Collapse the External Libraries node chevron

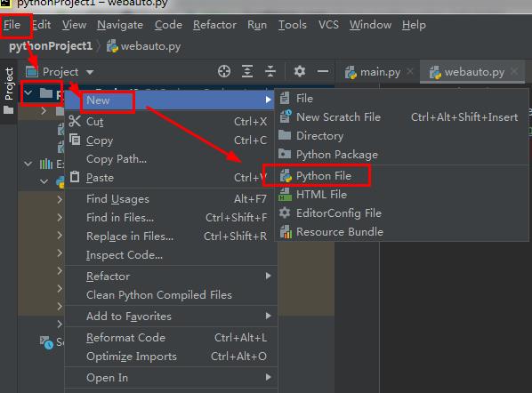click(28, 164)
